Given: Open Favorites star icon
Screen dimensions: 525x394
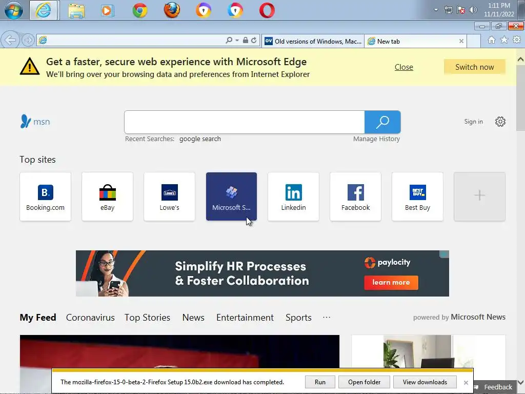Looking at the screenshot, I should 504,40.
